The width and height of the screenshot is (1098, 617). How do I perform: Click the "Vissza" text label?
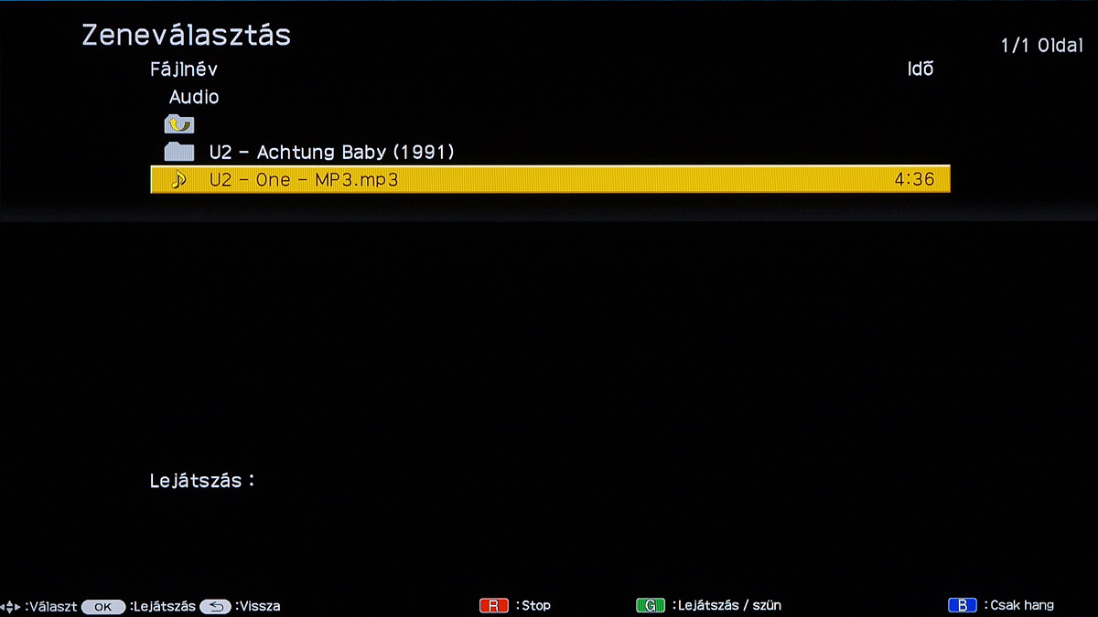point(259,606)
